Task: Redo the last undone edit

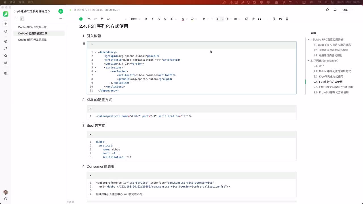Action: 95,19
